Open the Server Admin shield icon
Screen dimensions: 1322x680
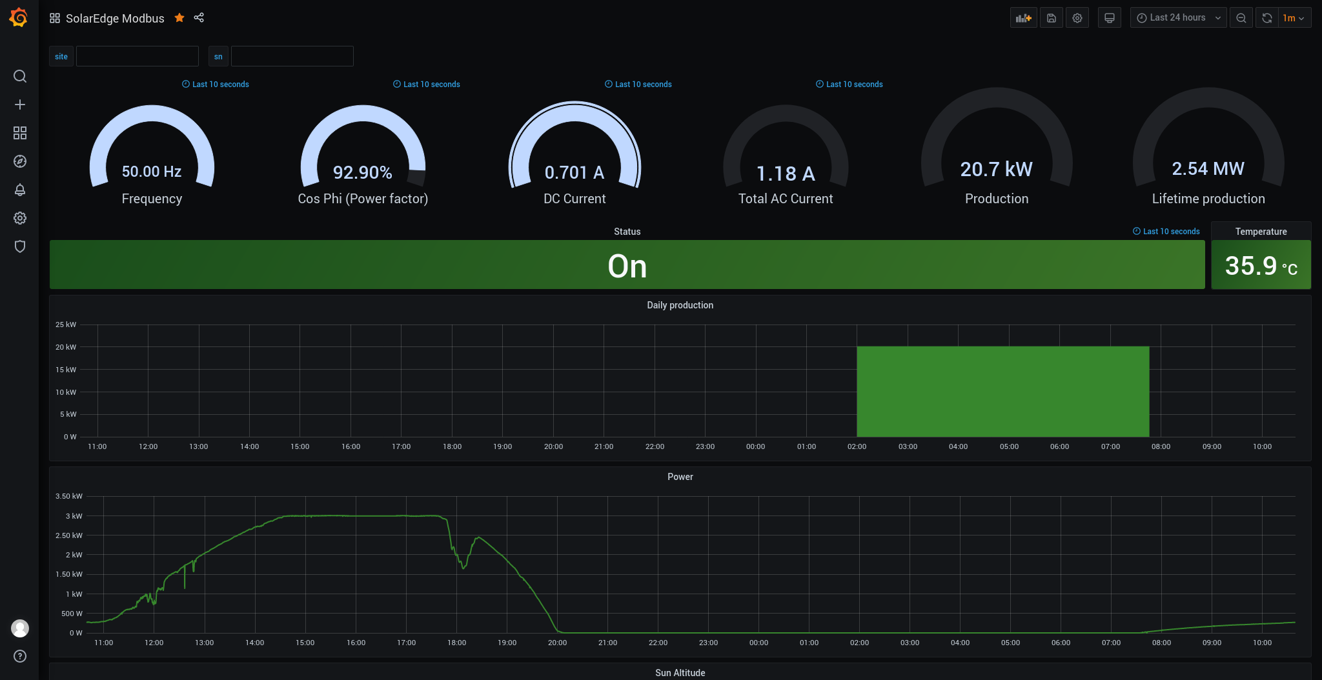tap(20, 246)
